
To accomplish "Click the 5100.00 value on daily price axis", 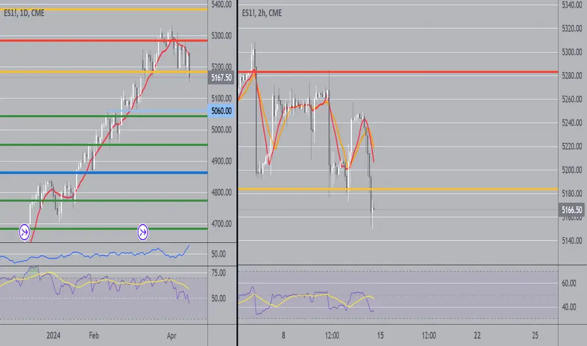I will pos(221,98).
